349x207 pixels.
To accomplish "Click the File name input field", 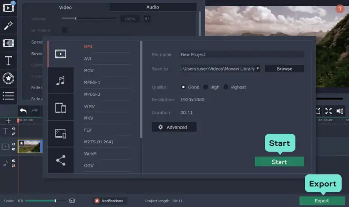I will (242, 54).
